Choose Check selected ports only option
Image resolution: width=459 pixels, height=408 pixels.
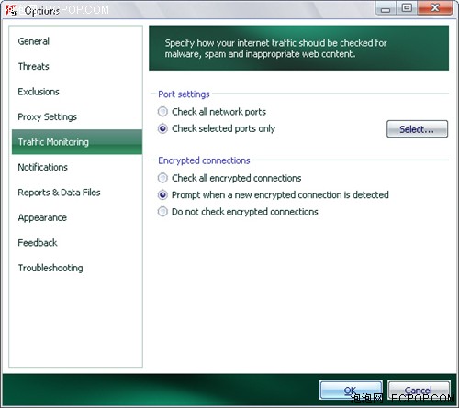162,128
